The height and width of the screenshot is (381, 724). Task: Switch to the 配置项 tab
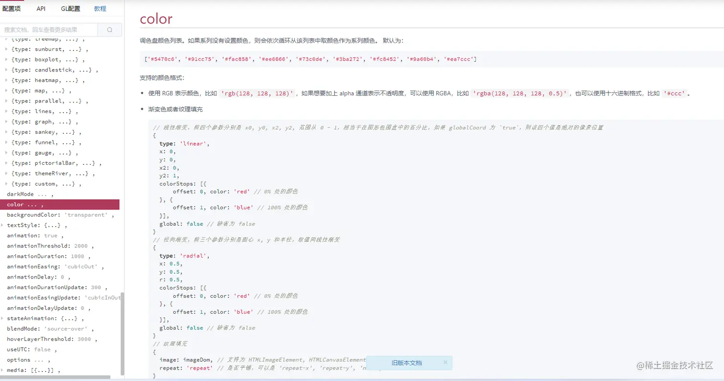point(11,9)
